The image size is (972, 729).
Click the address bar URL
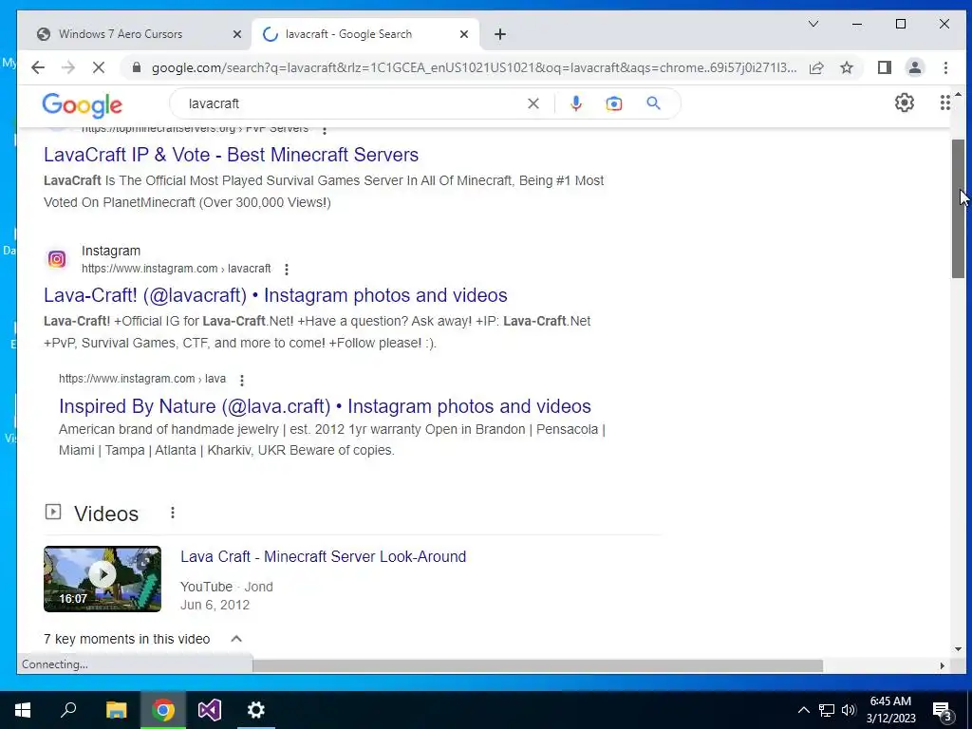click(475, 67)
